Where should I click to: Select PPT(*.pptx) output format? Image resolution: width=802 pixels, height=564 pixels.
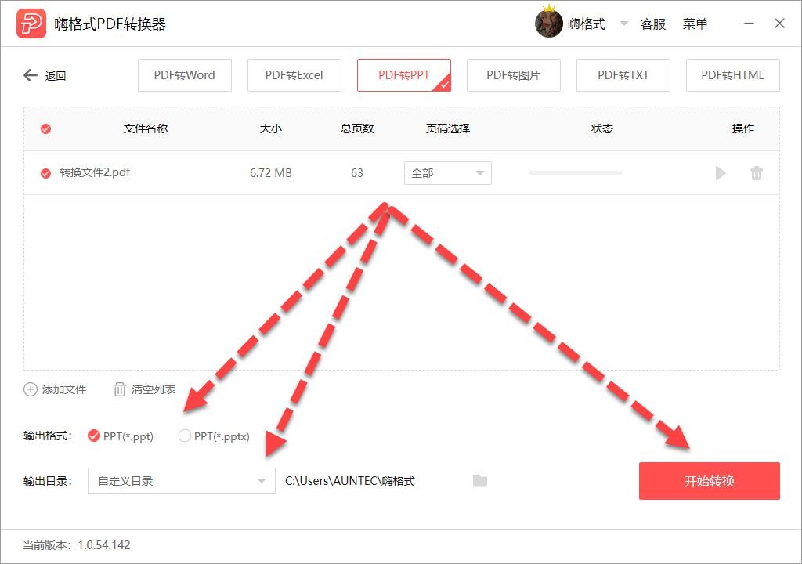click(184, 436)
